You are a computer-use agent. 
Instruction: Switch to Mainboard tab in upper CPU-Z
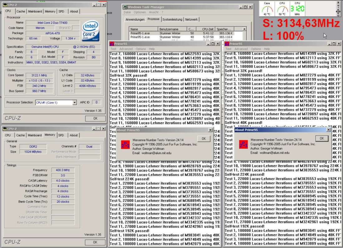(x=35, y=11)
